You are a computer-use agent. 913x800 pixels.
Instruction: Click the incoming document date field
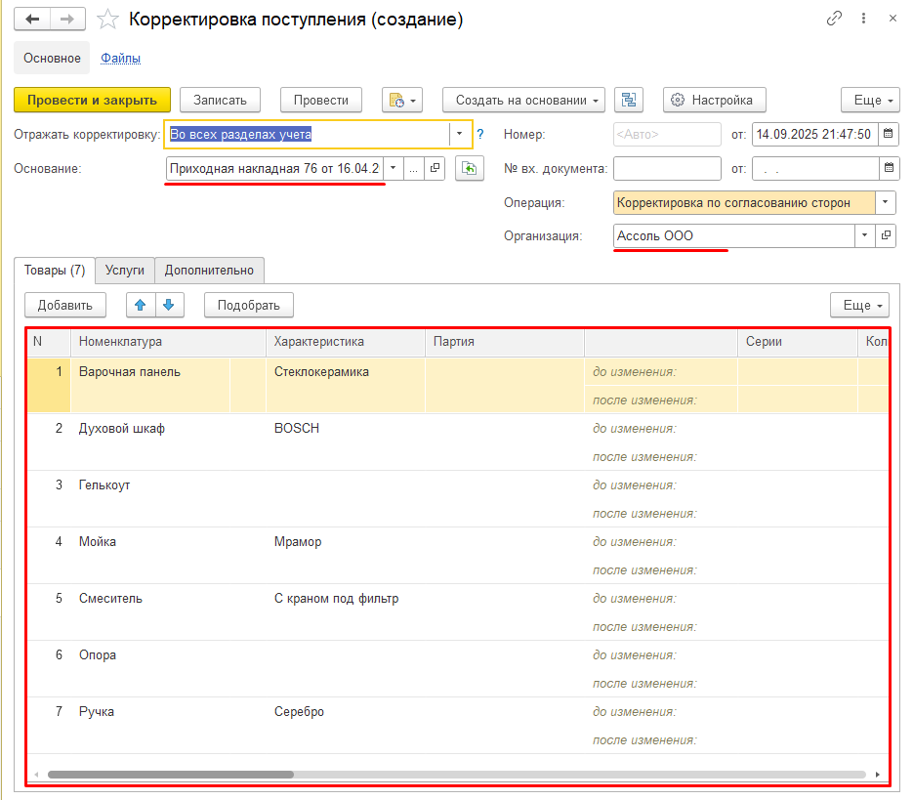click(815, 168)
